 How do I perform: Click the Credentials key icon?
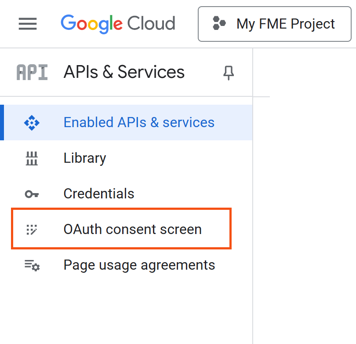pos(32,194)
